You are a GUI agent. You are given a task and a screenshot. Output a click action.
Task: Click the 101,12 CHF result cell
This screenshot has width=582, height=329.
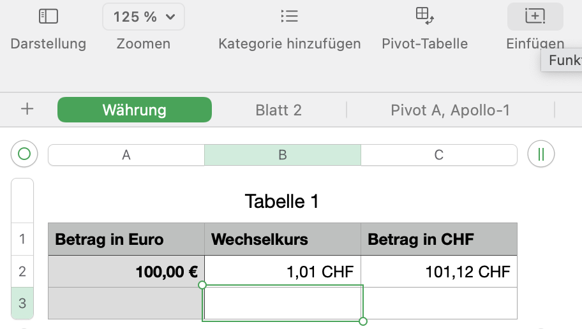pyautogui.click(x=438, y=272)
